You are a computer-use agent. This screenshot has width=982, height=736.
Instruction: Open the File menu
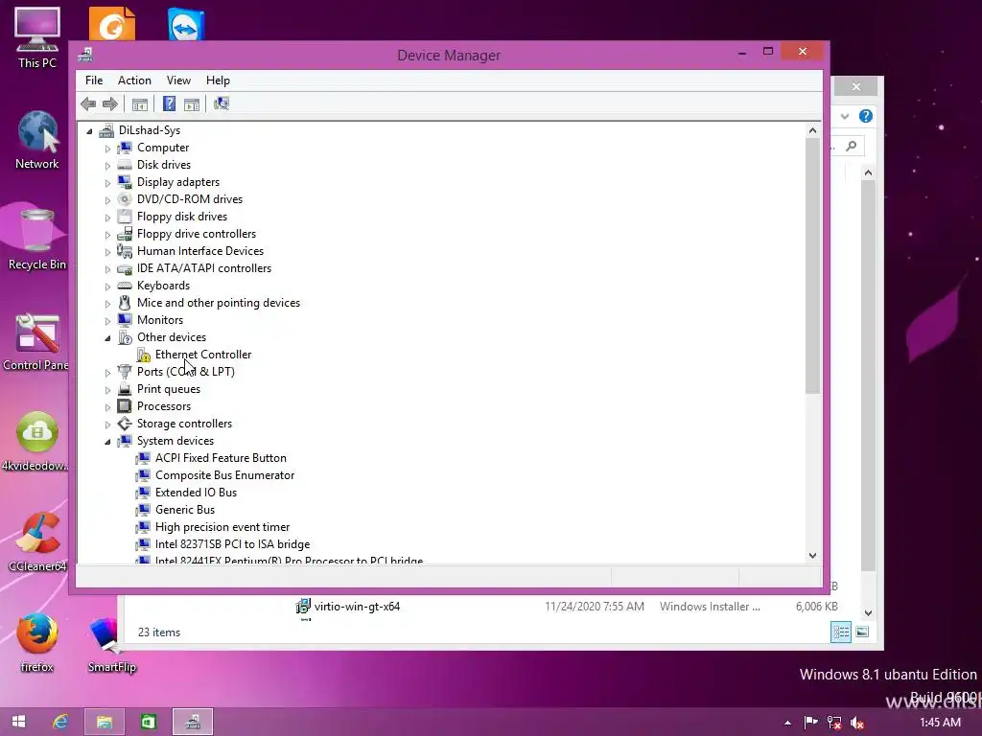(x=94, y=80)
